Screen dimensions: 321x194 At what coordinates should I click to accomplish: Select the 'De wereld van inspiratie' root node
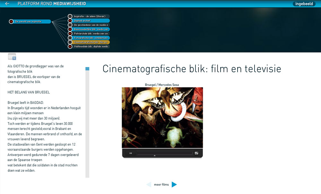coord(30,21)
